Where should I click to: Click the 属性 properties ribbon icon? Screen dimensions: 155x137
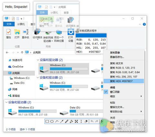point(9,32)
